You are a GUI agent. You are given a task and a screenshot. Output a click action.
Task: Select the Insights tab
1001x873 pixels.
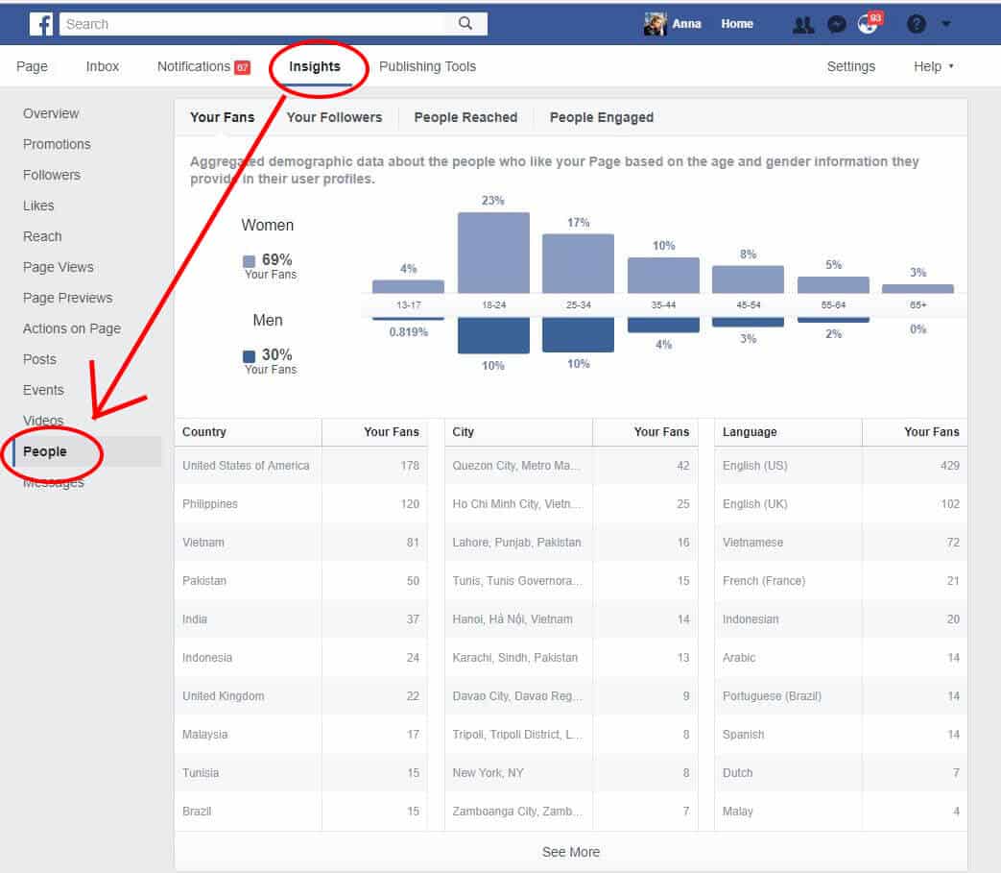click(314, 66)
